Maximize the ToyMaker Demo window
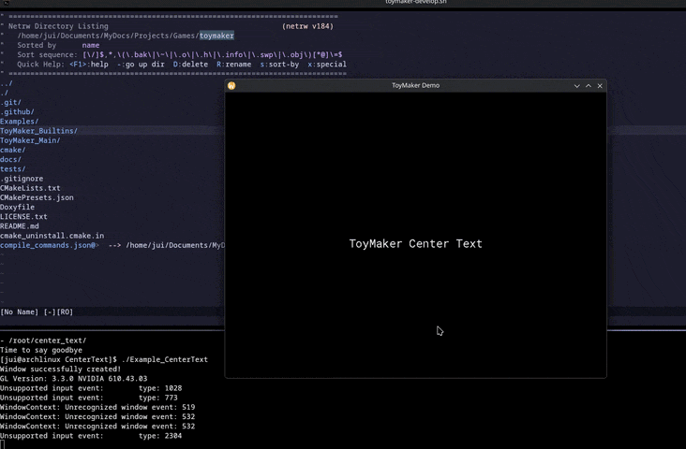The height and width of the screenshot is (449, 686). (589, 86)
